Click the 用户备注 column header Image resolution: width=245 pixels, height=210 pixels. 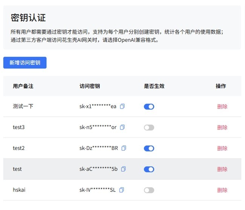coord(23,86)
